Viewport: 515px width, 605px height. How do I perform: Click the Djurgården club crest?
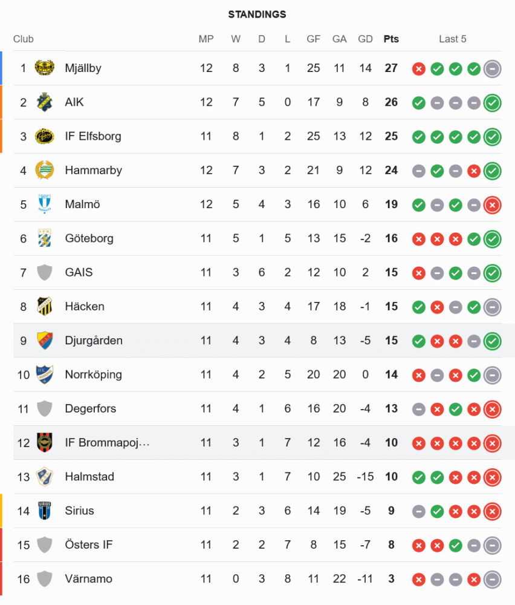click(44, 340)
